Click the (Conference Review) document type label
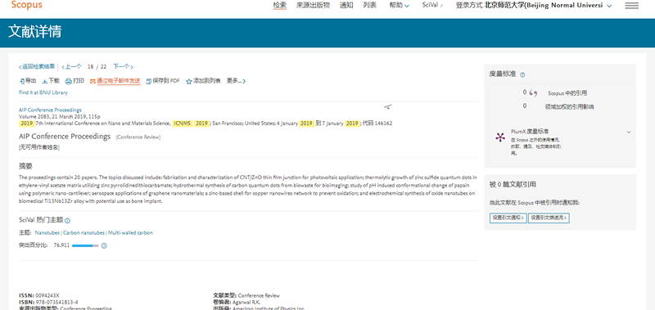 tap(138, 137)
